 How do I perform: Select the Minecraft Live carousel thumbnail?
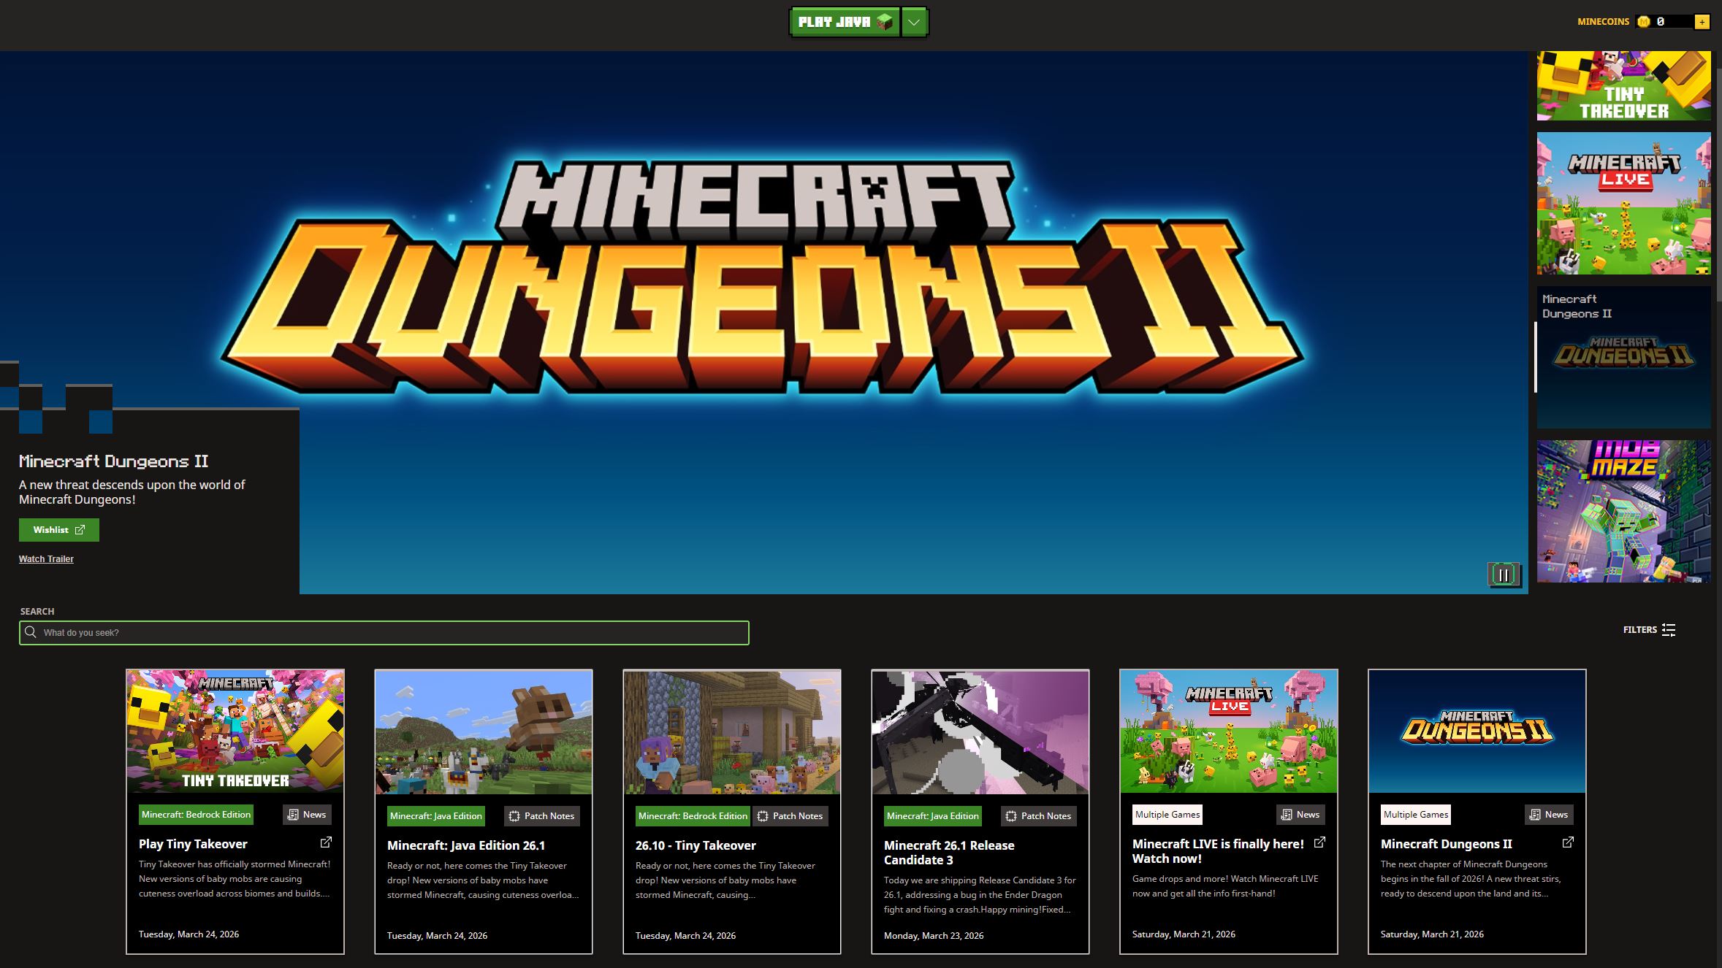click(1623, 203)
